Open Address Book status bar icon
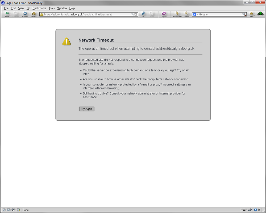This screenshot has width=266, height=213. [18, 210]
